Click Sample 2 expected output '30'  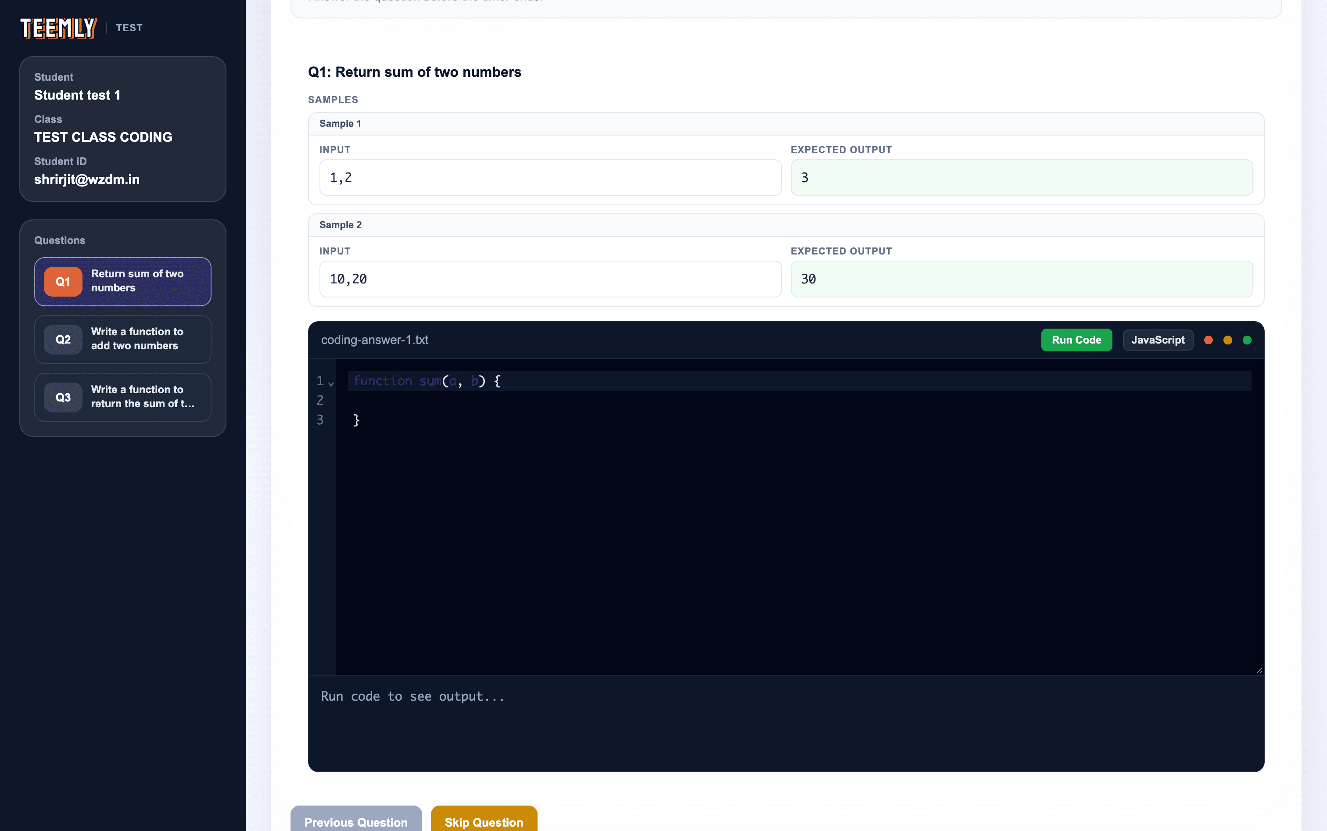(x=1022, y=279)
